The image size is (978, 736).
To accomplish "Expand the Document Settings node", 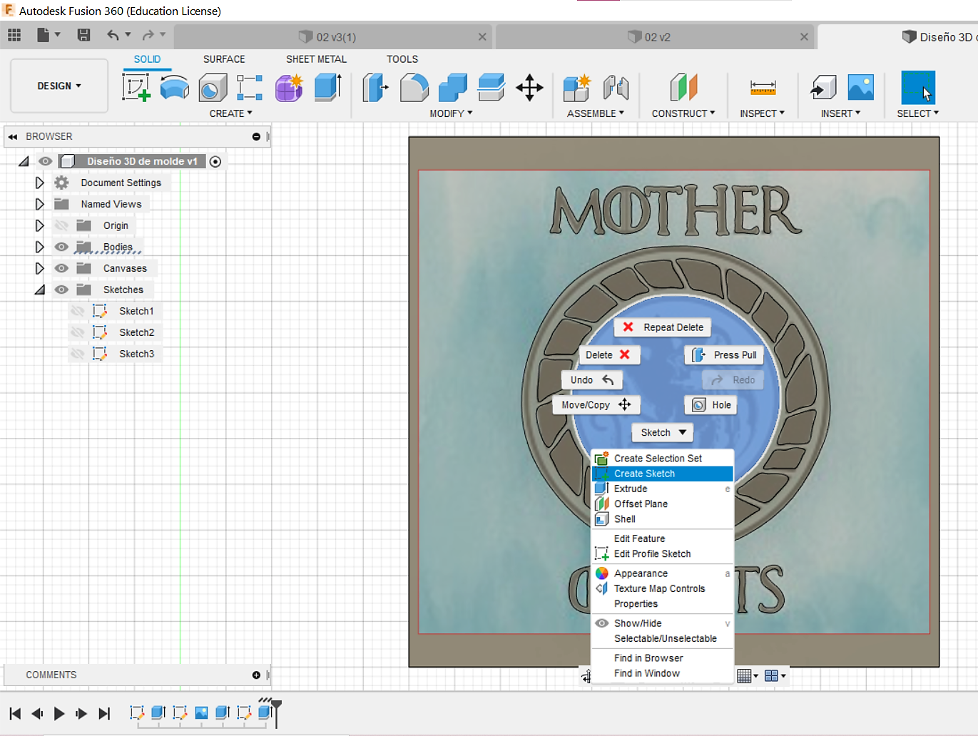I will coord(39,183).
